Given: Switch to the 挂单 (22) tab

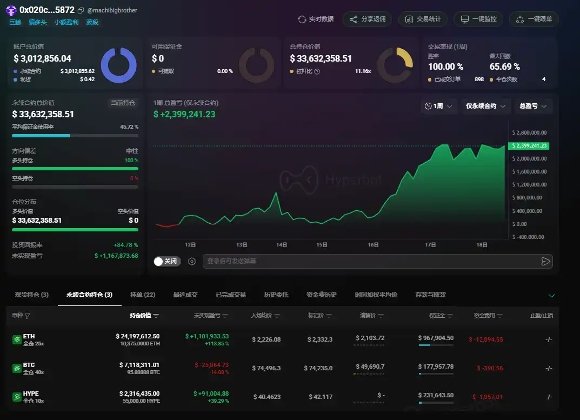Looking at the screenshot, I should coord(143,295).
